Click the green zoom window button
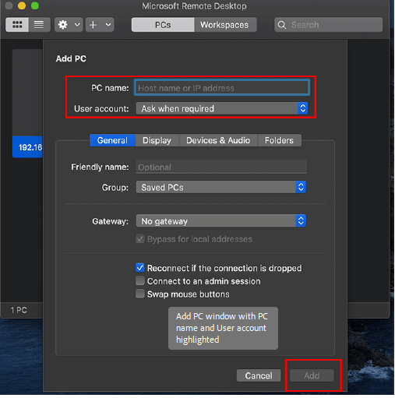The width and height of the screenshot is (395, 398). click(35, 5)
